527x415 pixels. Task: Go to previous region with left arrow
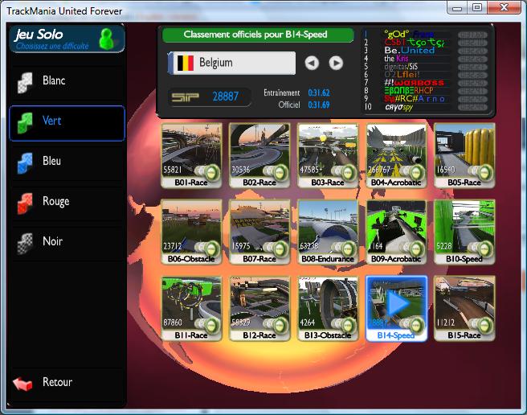[x=312, y=63]
